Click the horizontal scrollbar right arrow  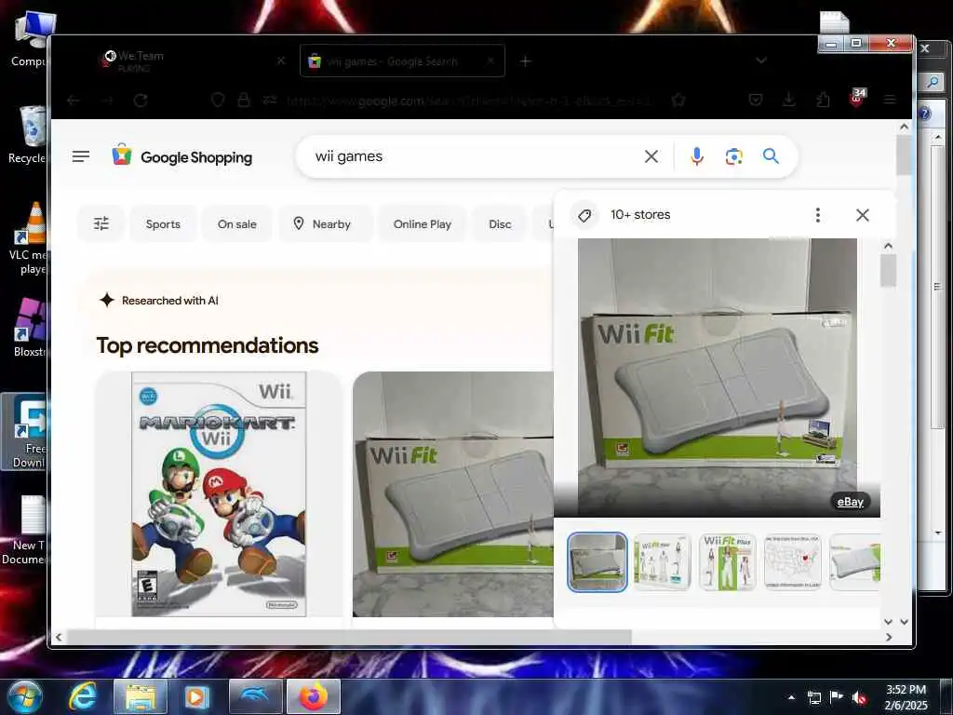[889, 637]
